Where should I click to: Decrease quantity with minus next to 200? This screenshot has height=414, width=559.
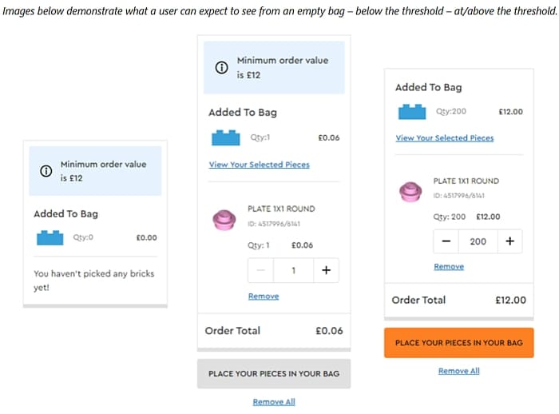[446, 241]
